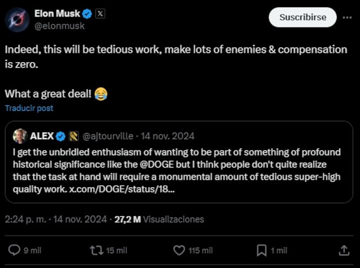Click the @elonmusk handle

tap(59, 26)
